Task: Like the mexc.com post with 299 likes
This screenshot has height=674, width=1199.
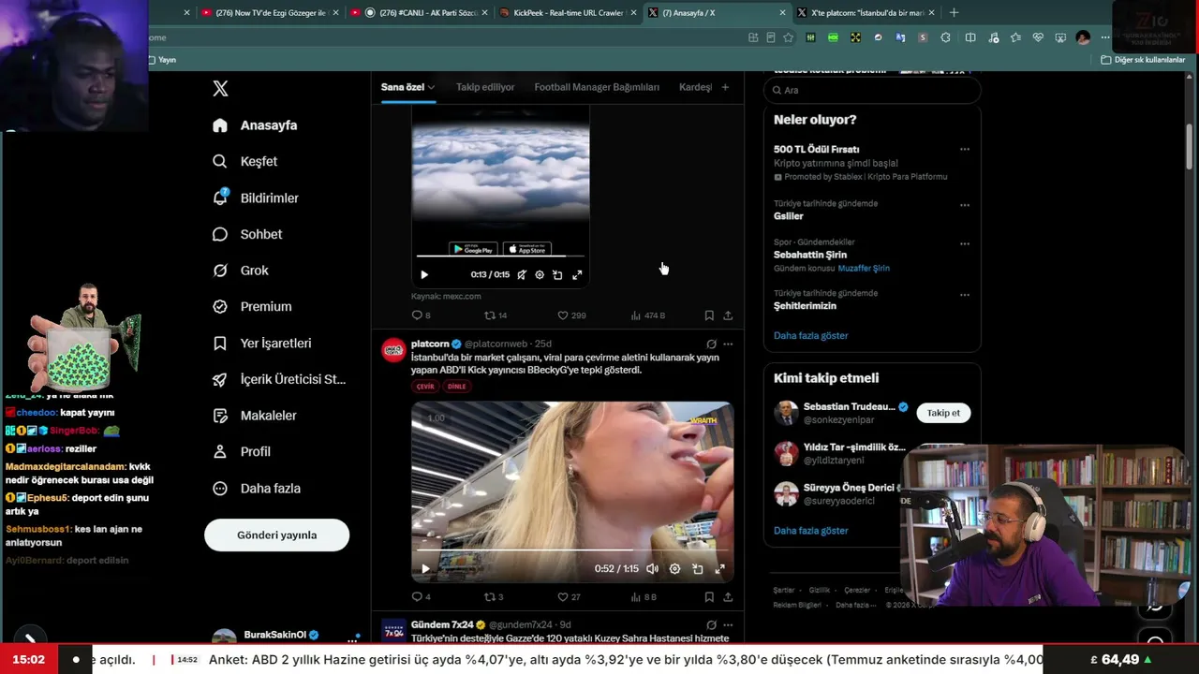Action: (x=563, y=315)
